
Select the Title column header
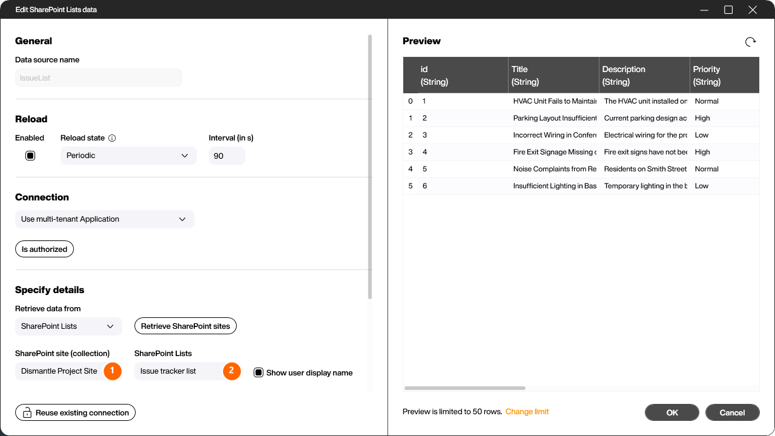(553, 75)
